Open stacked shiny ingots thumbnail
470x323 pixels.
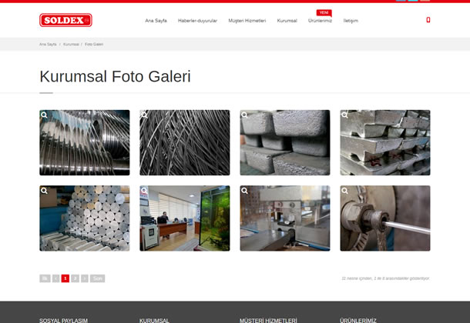point(385,143)
